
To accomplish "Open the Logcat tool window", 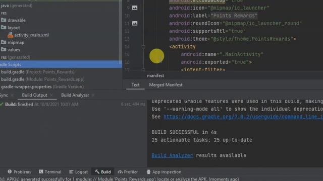I will point(79,172).
